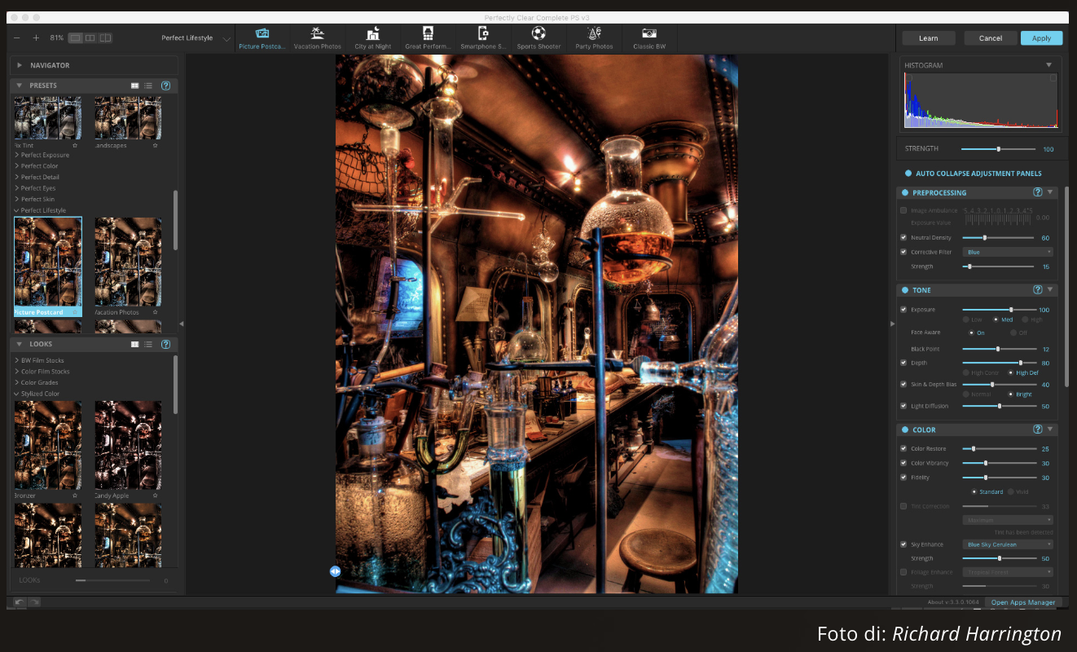Apply the Classic BW preset icon
Viewport: 1077px width, 652px height.
coord(649,33)
